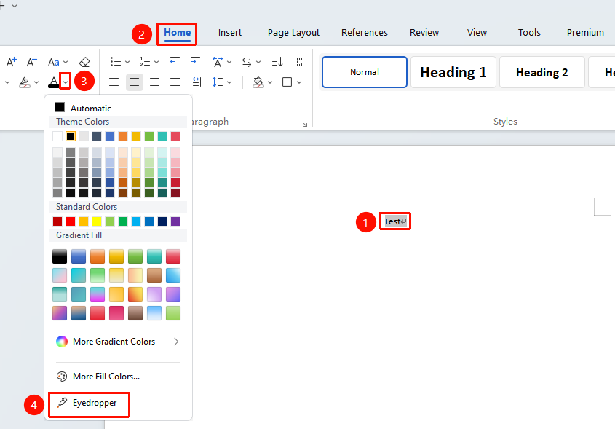Expand the Change Case dropdown arrow
Image resolution: width=615 pixels, height=429 pixels.
pos(66,62)
